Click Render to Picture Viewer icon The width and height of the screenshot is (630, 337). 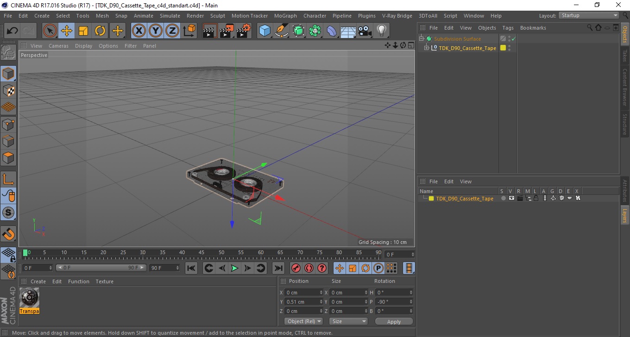(x=227, y=31)
